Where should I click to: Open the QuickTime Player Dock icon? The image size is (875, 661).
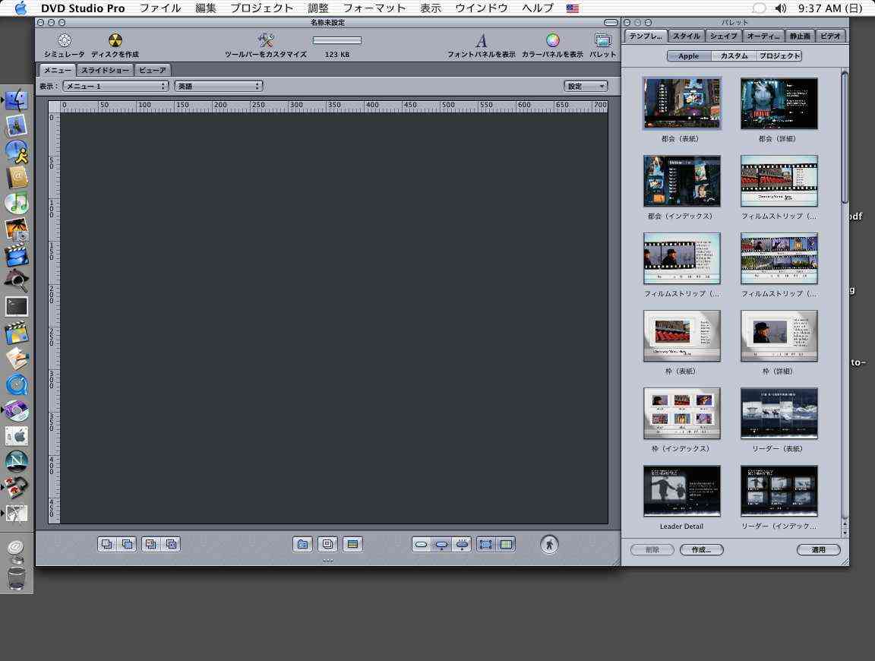click(17, 384)
